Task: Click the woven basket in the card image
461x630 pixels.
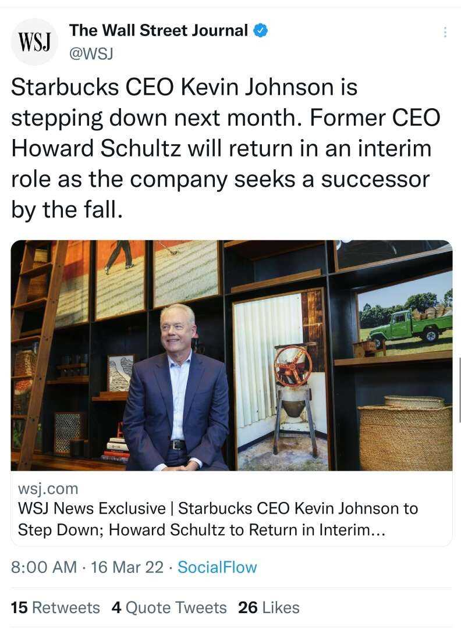Action: [x=405, y=433]
